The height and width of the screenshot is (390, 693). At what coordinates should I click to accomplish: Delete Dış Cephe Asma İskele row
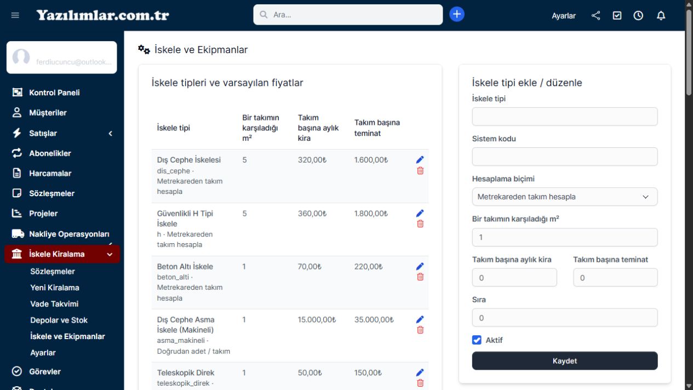click(420, 330)
